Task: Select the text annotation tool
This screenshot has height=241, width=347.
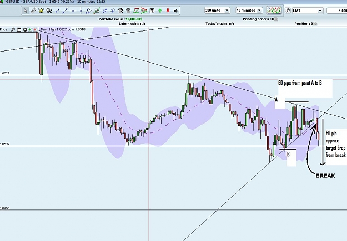Action: pos(152,11)
